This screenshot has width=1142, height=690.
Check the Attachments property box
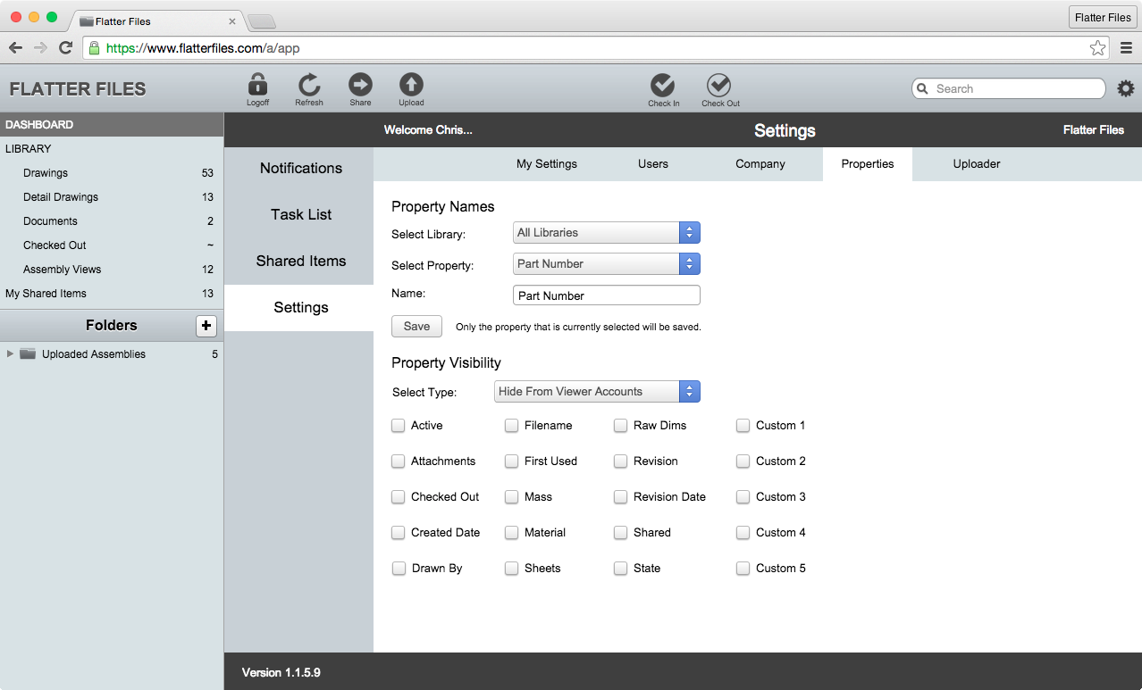(x=399, y=461)
